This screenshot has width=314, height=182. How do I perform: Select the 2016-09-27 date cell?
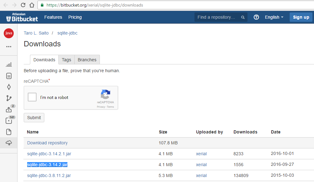pyautogui.click(x=282, y=165)
